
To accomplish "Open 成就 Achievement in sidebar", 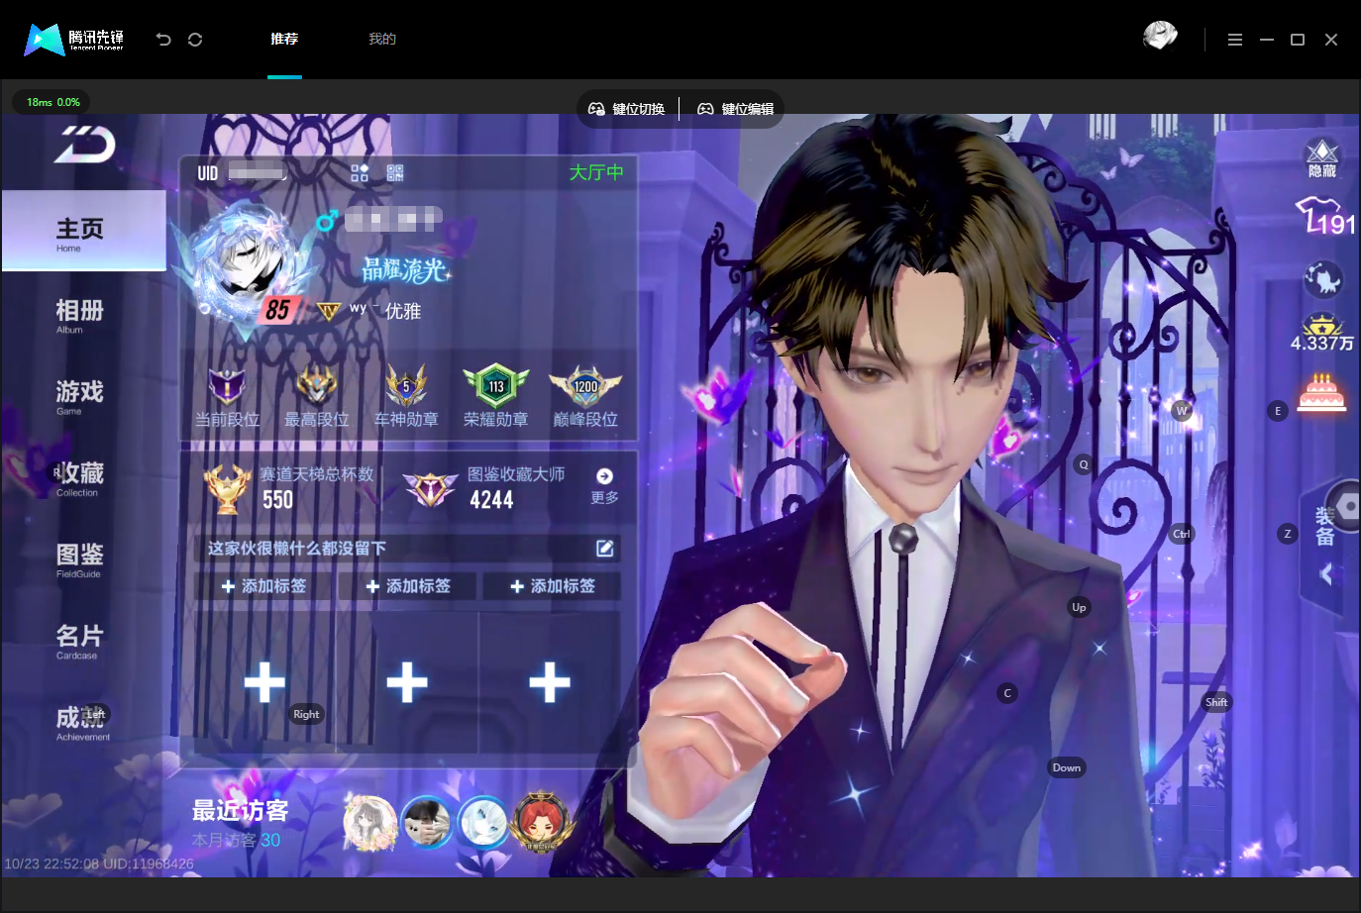I will [x=81, y=722].
